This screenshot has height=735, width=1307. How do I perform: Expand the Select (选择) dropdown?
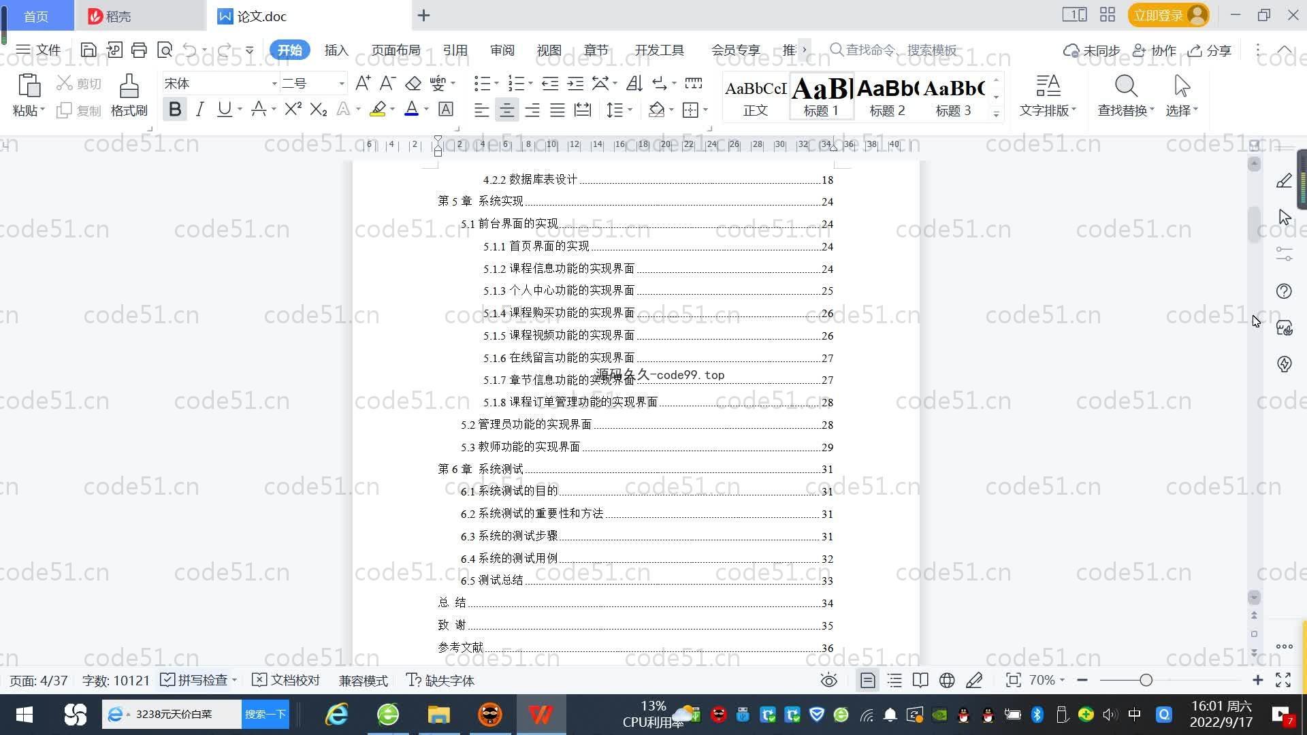1182,110
